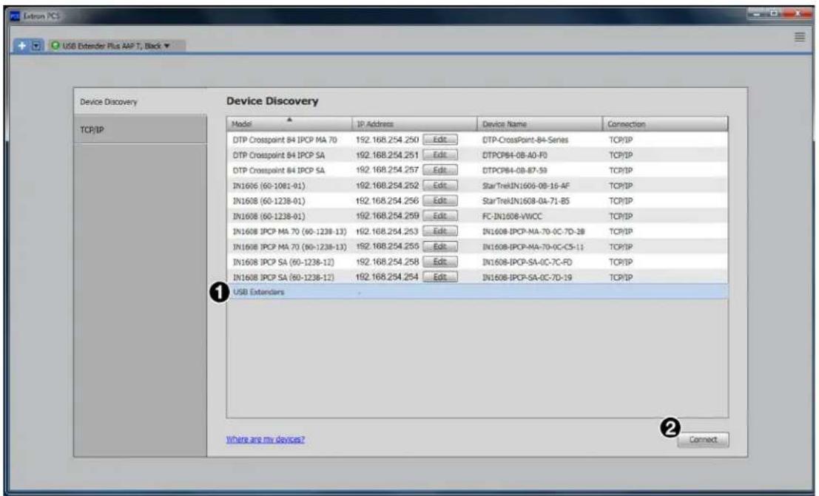Select the USB Extender Plus AAP T, Black tab

tap(116, 46)
